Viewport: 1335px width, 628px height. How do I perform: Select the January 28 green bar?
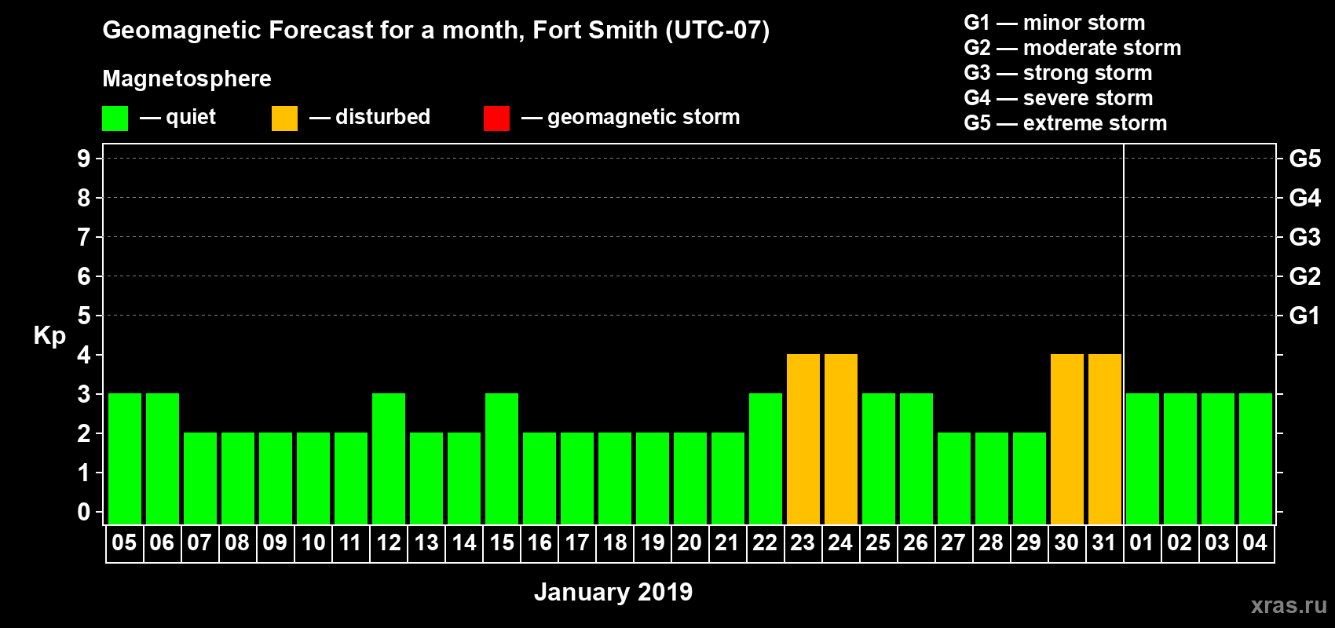992,478
